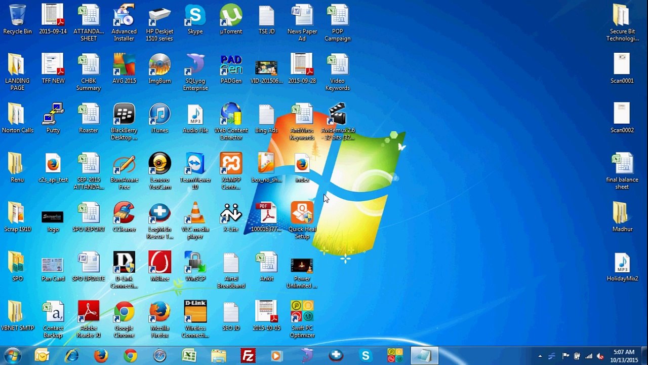Open the Putty shortcut
648x365 pixels.
pyautogui.click(x=53, y=118)
